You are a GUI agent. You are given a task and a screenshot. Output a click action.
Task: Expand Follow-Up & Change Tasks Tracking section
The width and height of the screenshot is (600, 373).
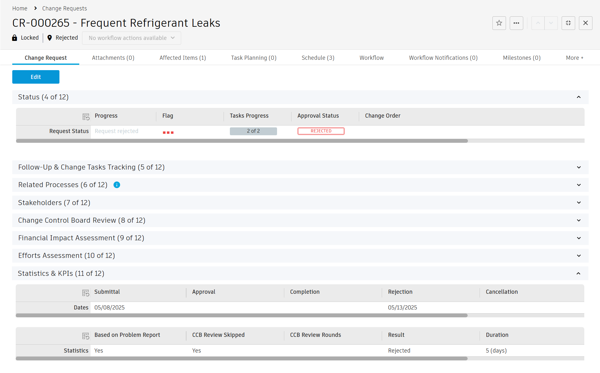[579, 167]
